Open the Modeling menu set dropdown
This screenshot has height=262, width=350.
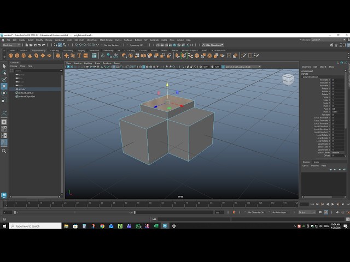tap(11, 45)
